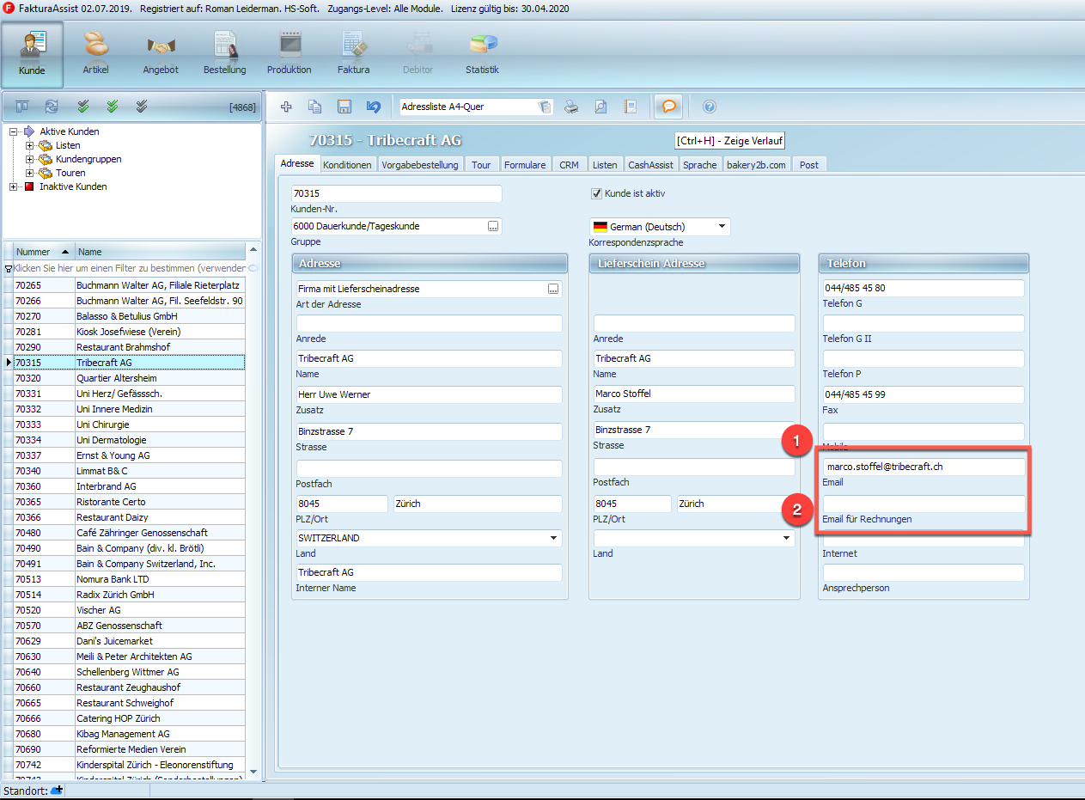Select customer Restaurant Brahmshof in the list

[129, 347]
